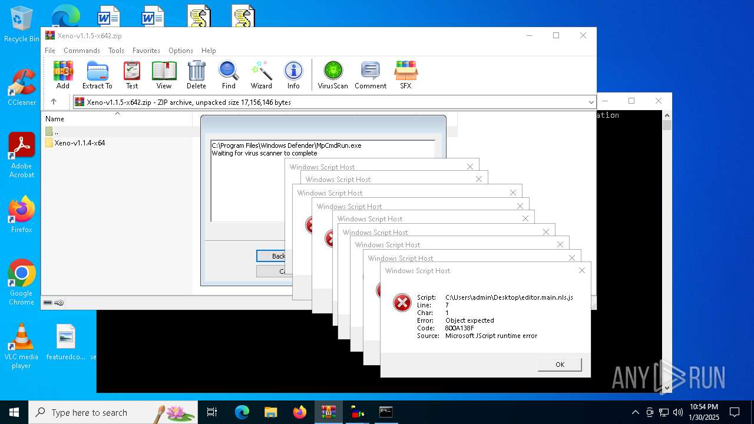The image size is (754, 424).
Task: Open the Commands menu
Action: (82, 51)
